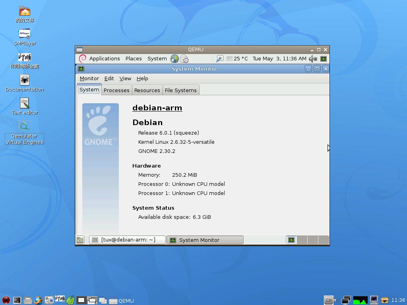Viewport: 407px width, 305px height.
Task: Click the Processor 1 Unknown CPU model line
Action: click(x=181, y=193)
